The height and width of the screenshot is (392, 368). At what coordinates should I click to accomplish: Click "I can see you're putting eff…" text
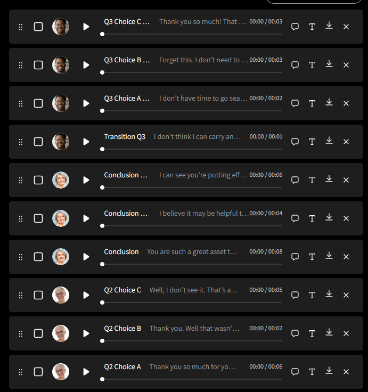pos(203,175)
